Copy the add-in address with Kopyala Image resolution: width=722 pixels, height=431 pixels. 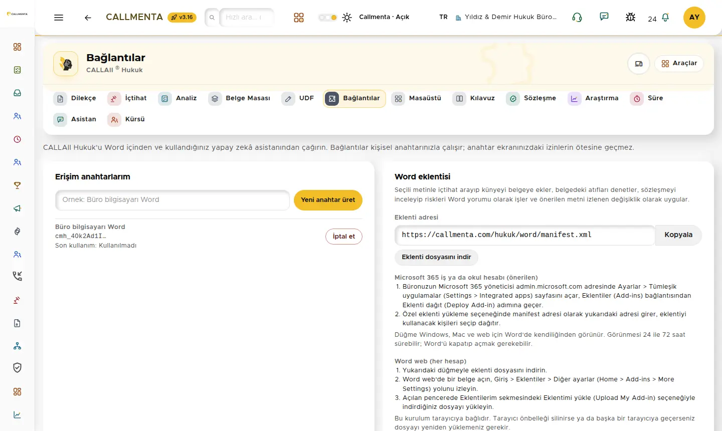(x=678, y=235)
